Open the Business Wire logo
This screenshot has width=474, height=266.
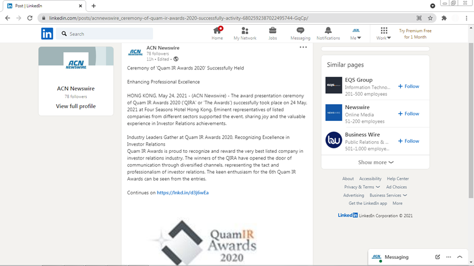[334, 140]
